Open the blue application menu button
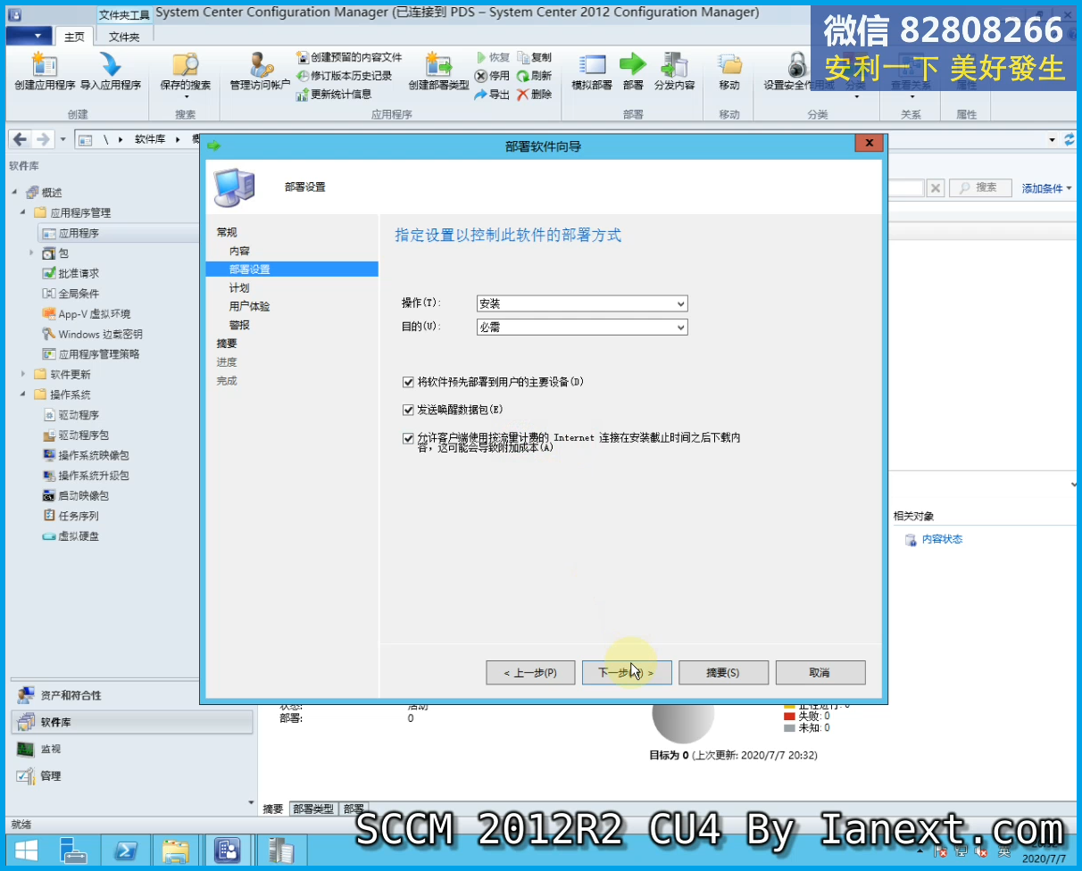 click(x=29, y=36)
